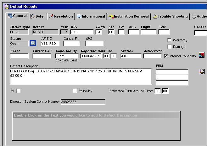This screenshot has width=207, height=146.
Task: Click inside the Defect Description text area
Action: point(81,76)
